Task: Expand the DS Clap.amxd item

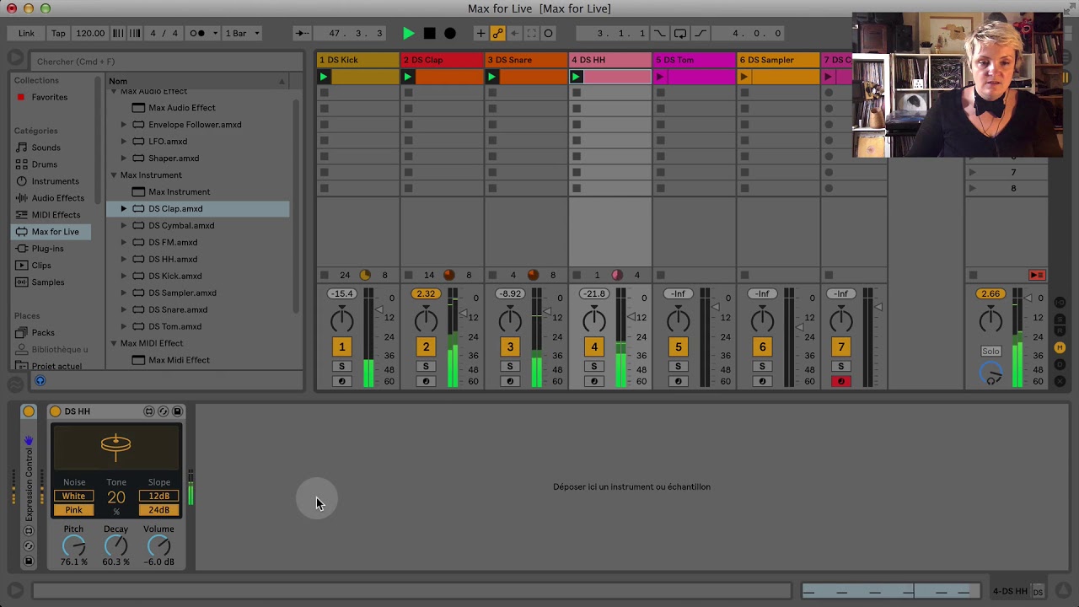Action: coord(124,209)
